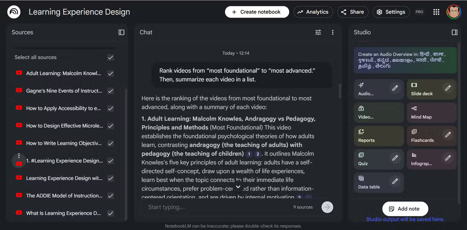Click the Start typing input field

coord(218,207)
